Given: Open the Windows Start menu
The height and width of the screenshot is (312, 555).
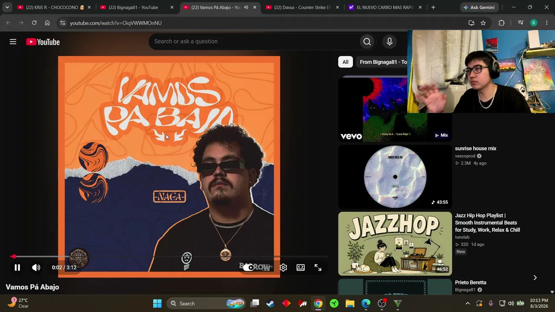Looking at the screenshot, I should 157,303.
